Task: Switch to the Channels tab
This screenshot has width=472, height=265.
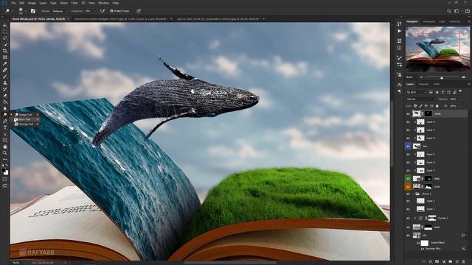Action: pyautogui.click(x=423, y=85)
